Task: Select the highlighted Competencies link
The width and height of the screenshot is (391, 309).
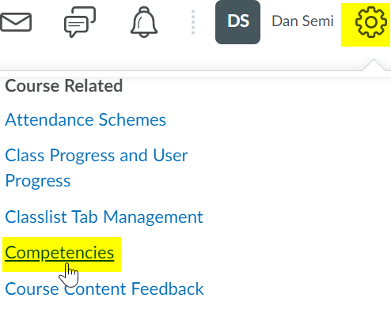Action: [59, 253]
